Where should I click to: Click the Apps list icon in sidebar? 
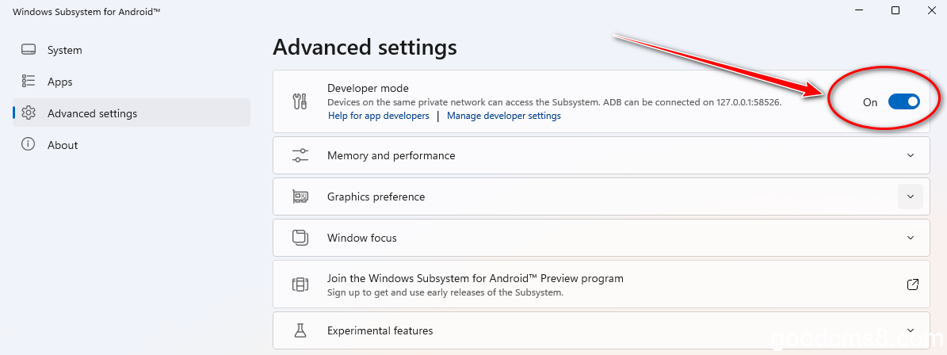tap(29, 81)
